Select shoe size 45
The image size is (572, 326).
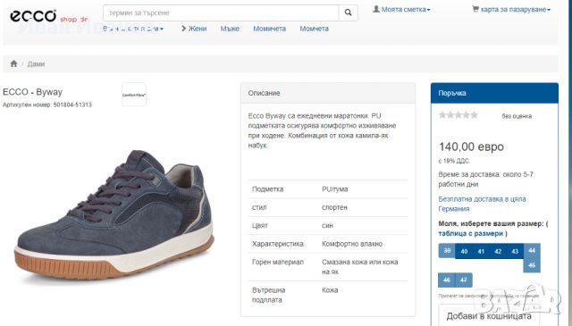click(x=532, y=265)
